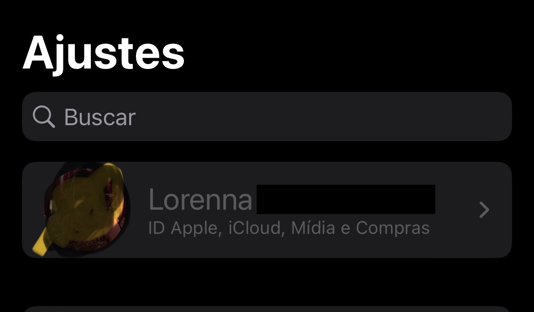Click the ID Apple label text
This screenshot has height=312, width=534.
click(184, 228)
